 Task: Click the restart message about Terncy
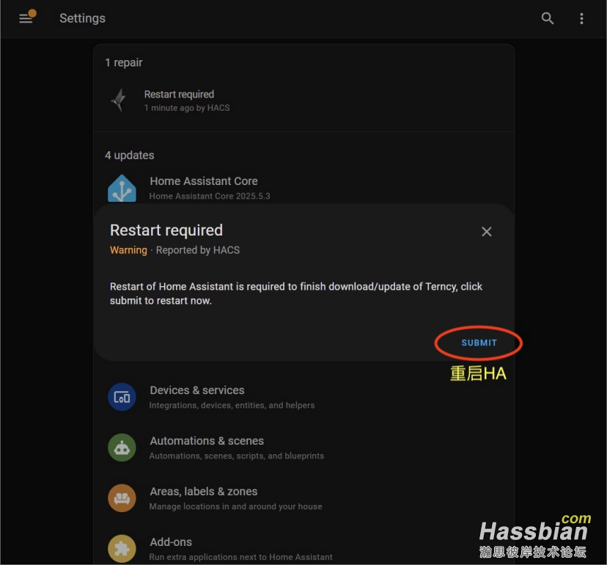(x=296, y=294)
